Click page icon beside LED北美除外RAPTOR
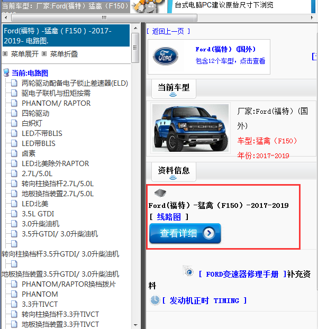Image resolution: width=318 pixels, height=329 pixels. (14, 163)
